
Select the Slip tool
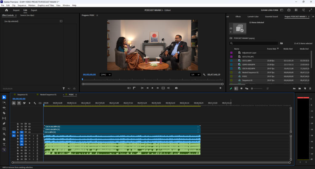pyautogui.click(x=4, y=118)
